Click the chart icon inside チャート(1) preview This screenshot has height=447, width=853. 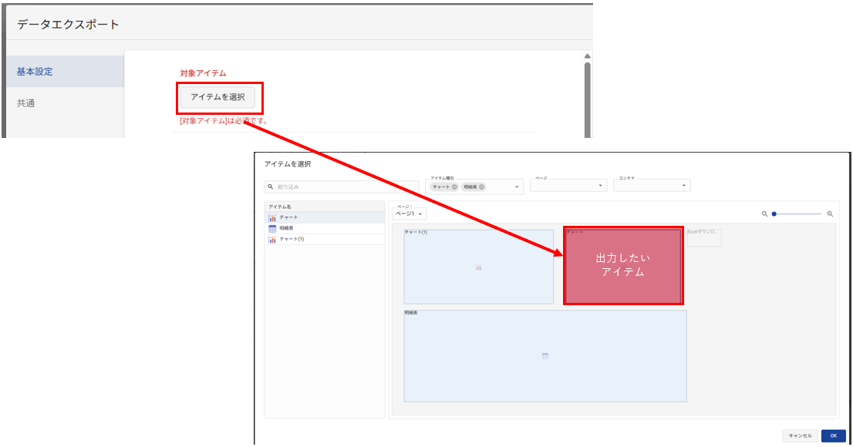point(478,267)
